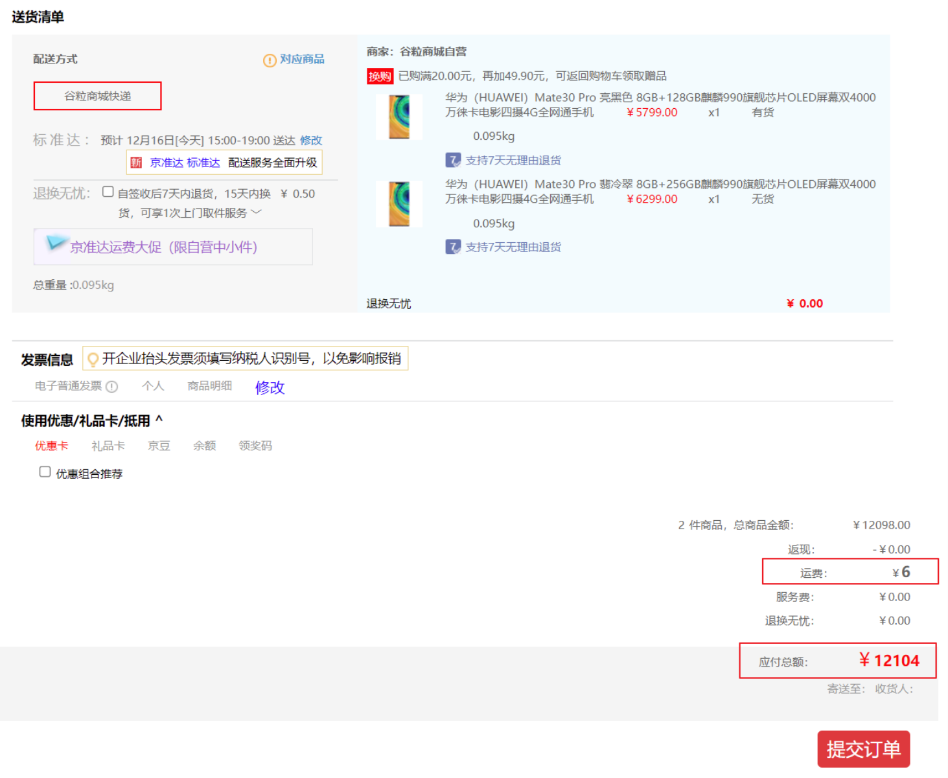948x778 pixels.
Task: Click the 退换无忧 ¥0.00 amount in the goods list
Action: tap(805, 304)
